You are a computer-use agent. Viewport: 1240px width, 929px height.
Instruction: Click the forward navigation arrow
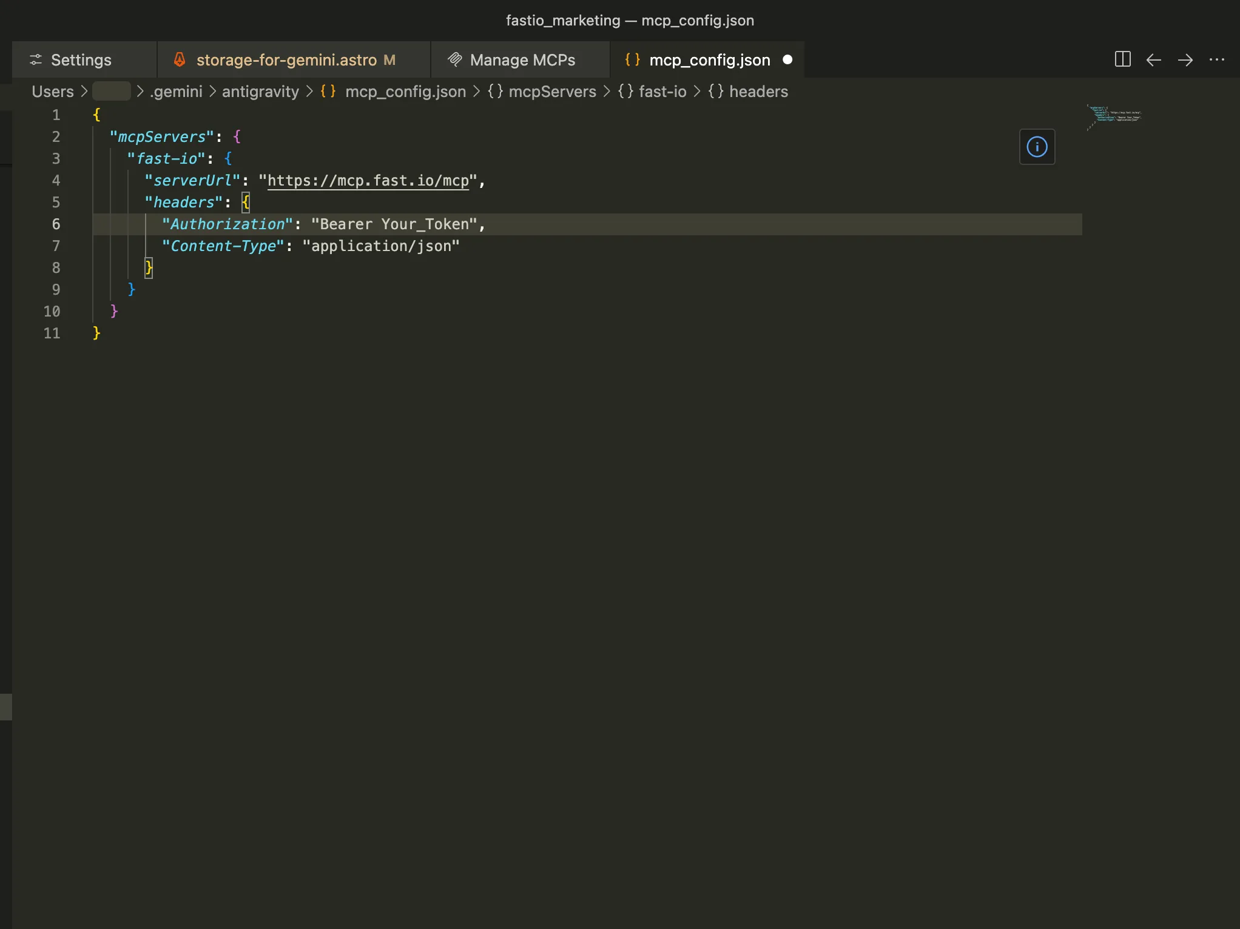(x=1185, y=59)
